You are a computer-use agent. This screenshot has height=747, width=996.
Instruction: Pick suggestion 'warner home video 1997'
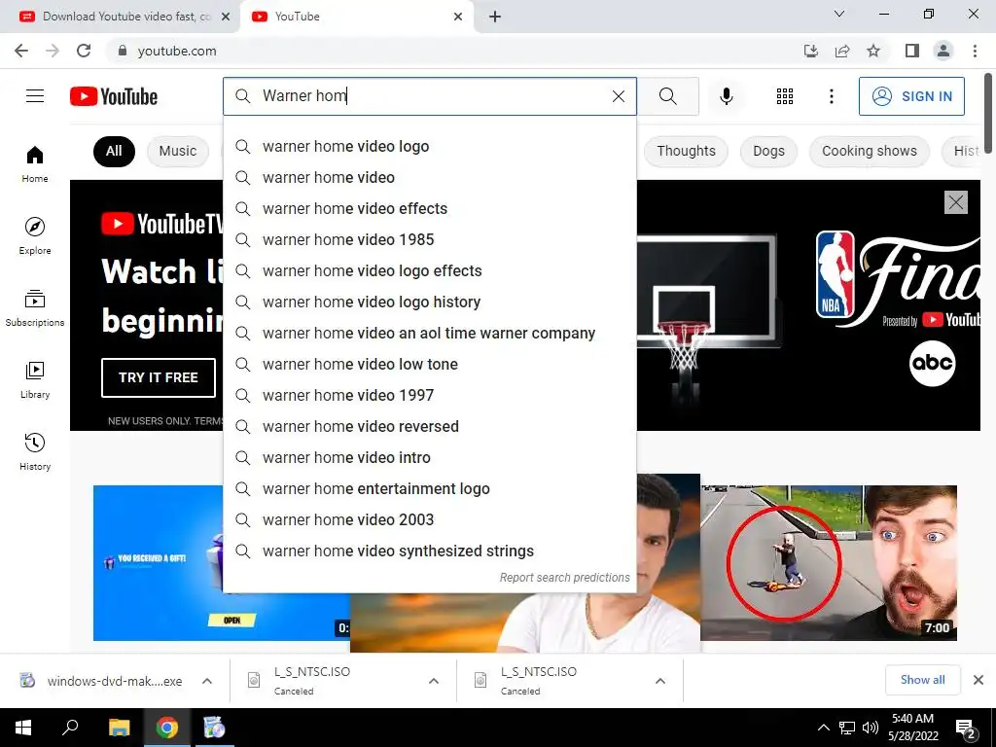[x=429, y=395]
